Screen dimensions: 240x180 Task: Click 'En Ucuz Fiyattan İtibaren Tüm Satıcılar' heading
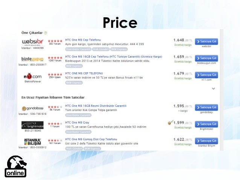pos(53,97)
